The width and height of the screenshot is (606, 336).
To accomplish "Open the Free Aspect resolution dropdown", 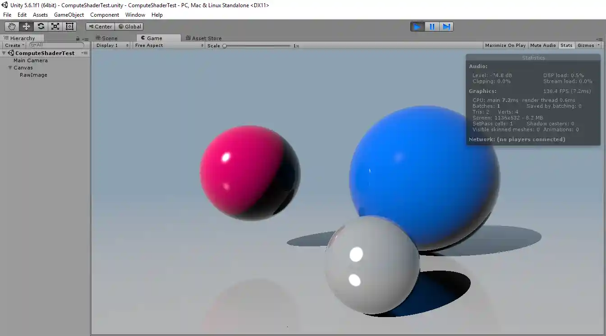I will pyautogui.click(x=167, y=45).
